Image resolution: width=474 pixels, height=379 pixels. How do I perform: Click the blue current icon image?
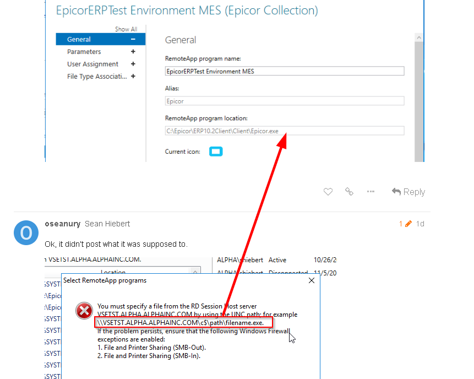coord(216,151)
